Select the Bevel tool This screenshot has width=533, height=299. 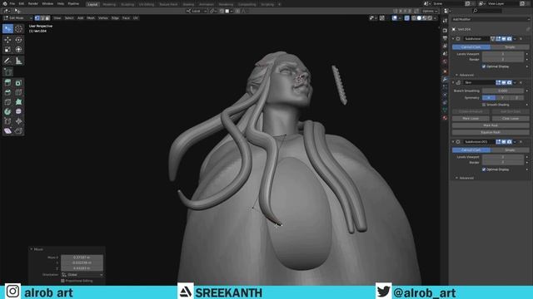[x=7, y=92]
